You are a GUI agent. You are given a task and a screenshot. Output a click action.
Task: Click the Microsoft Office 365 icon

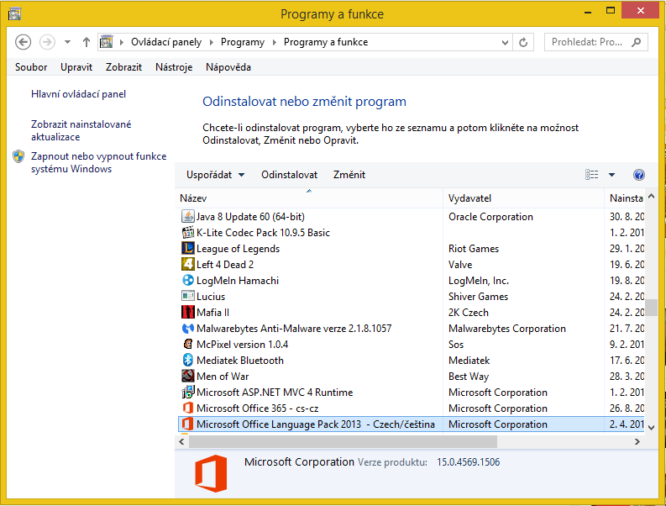pyautogui.click(x=188, y=408)
